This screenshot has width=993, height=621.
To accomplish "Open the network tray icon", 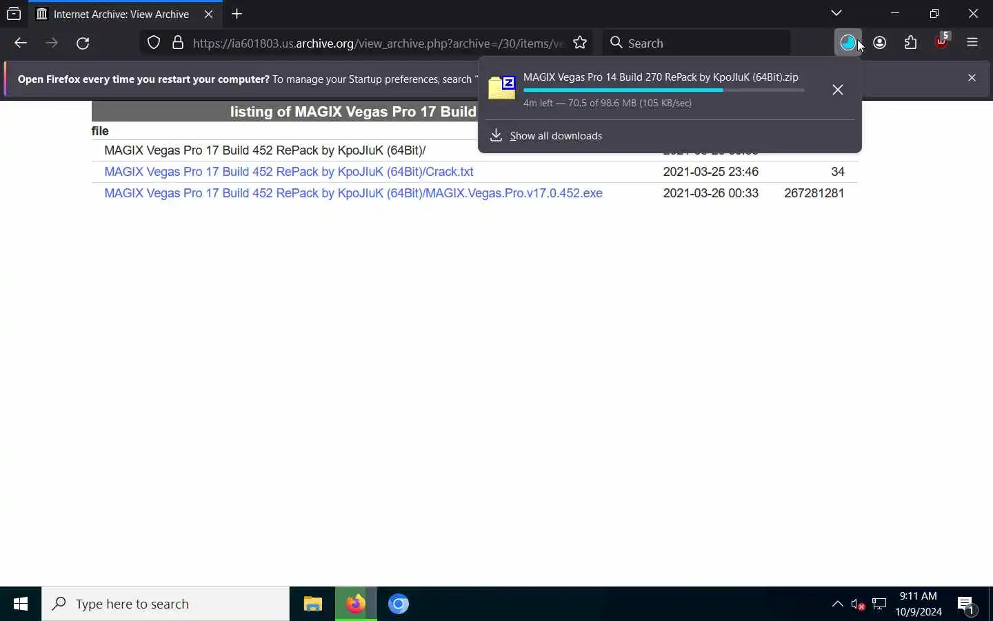I will coord(879,604).
